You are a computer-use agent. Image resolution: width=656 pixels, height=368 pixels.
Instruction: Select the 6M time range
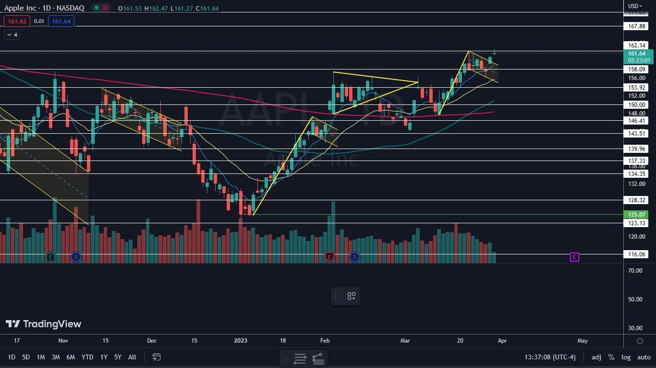71,357
